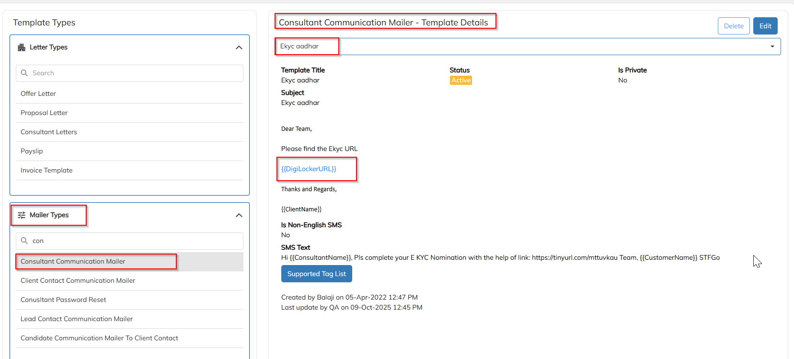Click the 'SMS Text' label
Screen dimensions: 794x359
point(296,247)
